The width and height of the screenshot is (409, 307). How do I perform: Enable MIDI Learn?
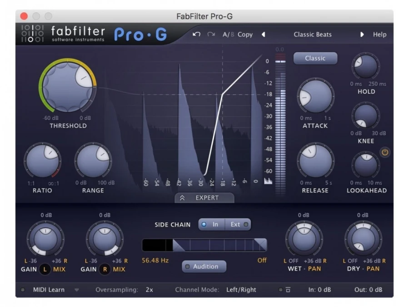click(x=43, y=290)
